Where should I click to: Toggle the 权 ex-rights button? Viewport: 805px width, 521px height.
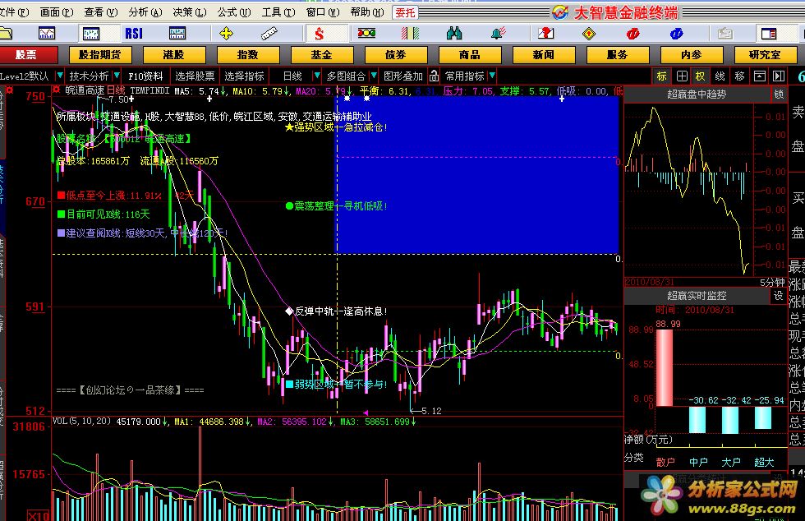click(x=700, y=76)
